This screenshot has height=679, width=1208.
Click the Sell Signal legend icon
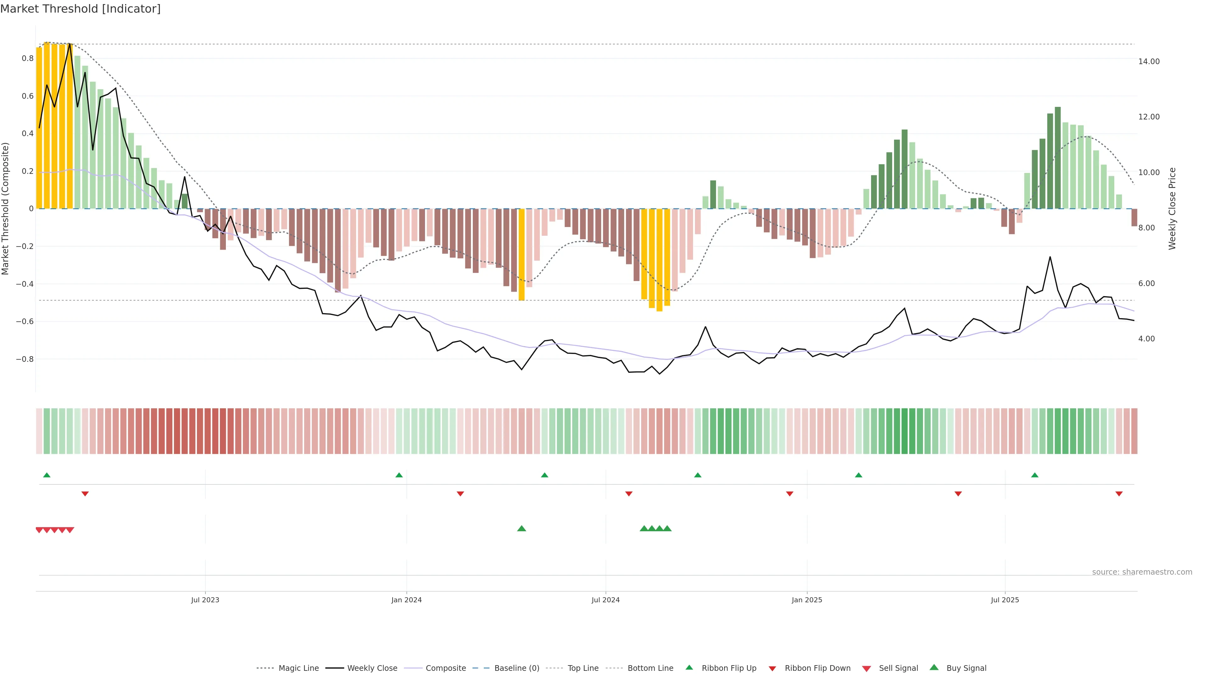click(x=866, y=668)
